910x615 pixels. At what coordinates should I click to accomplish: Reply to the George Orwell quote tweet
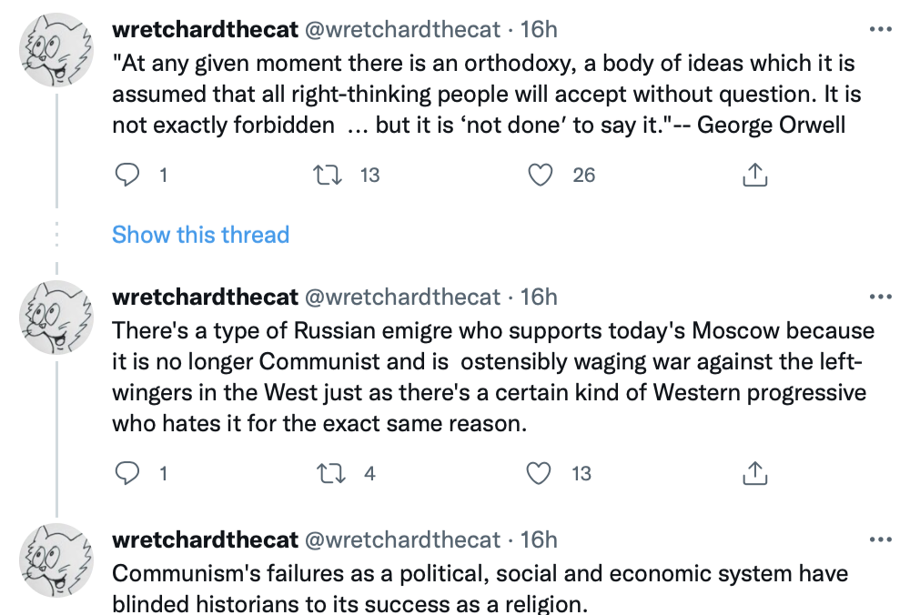click(127, 175)
